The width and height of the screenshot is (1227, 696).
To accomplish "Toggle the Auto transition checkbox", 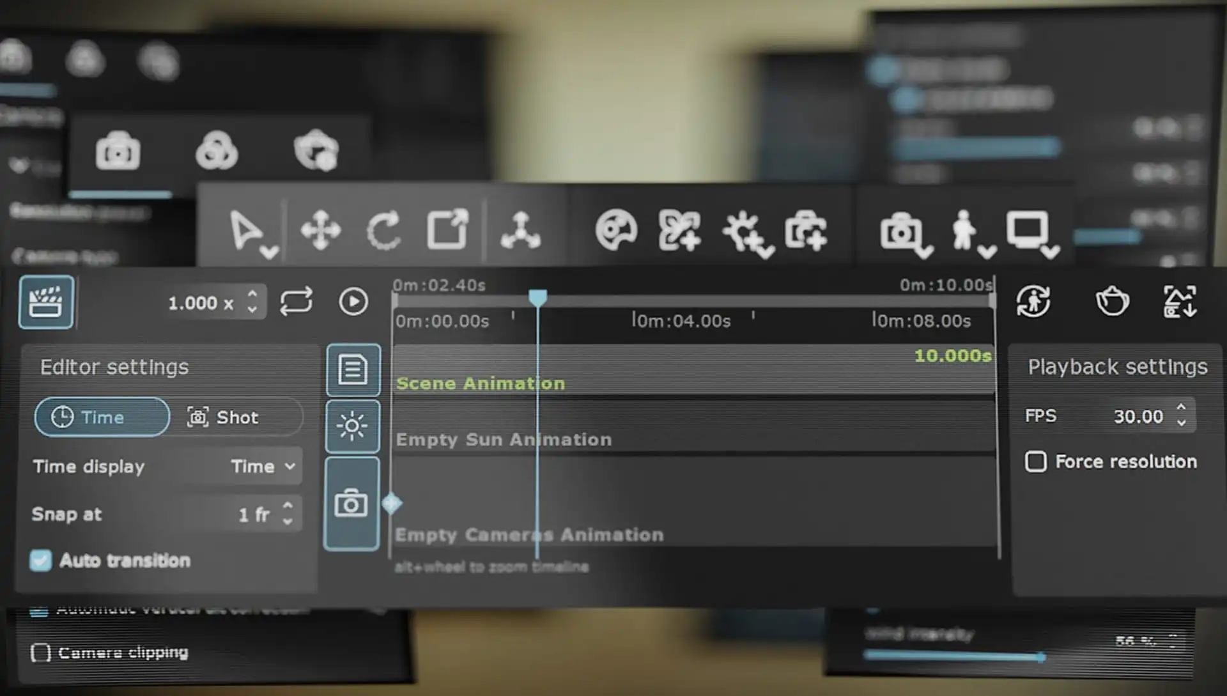I will click(x=42, y=559).
